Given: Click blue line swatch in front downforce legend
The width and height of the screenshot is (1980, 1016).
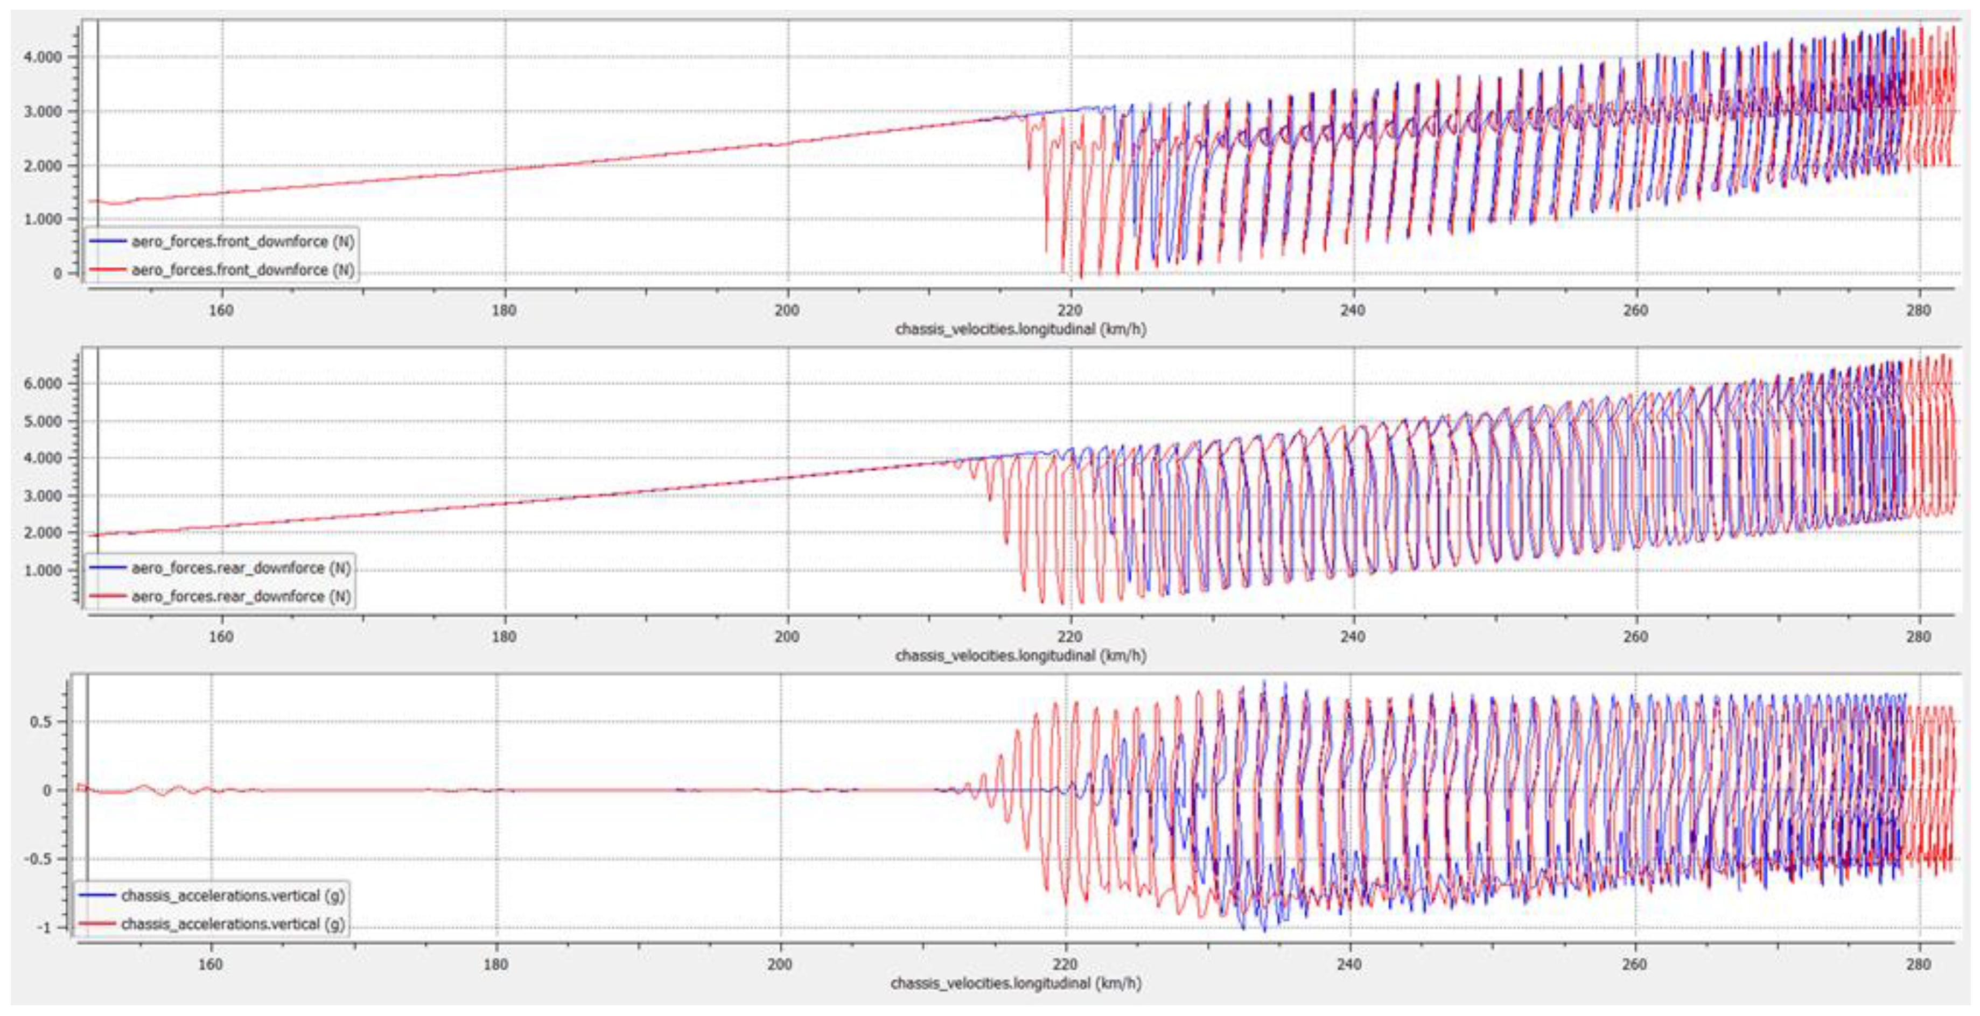Looking at the screenshot, I should 108,241.
